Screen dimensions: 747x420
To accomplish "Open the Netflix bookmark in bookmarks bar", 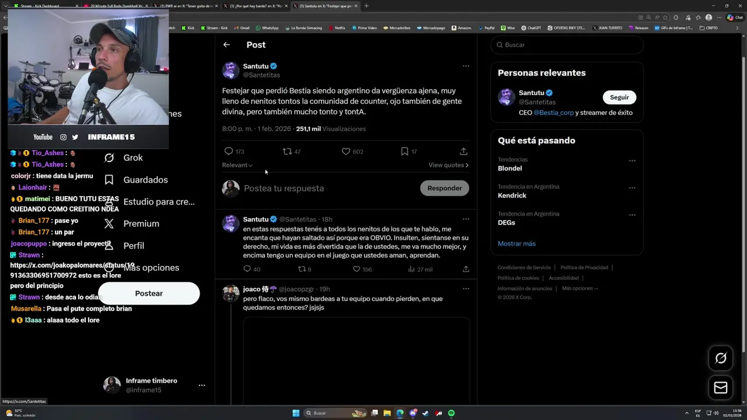I will click(x=337, y=27).
